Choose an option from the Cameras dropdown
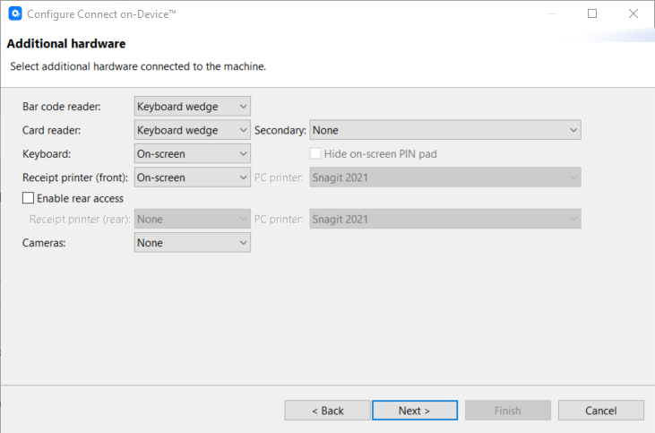655x433 pixels. point(192,242)
